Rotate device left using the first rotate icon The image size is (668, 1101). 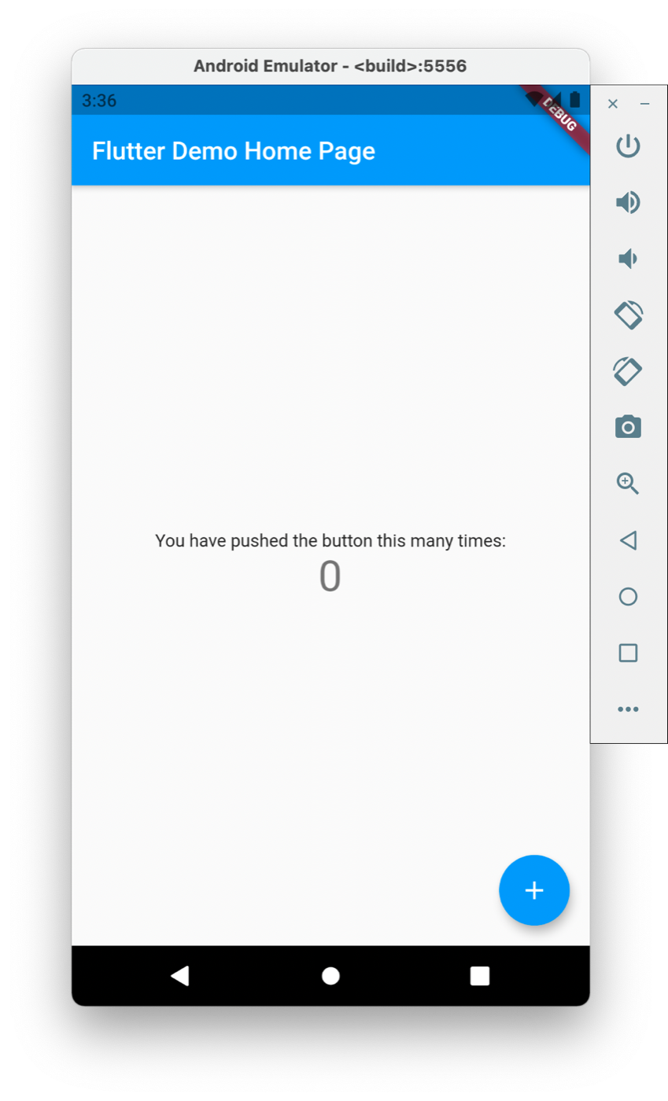click(x=628, y=315)
